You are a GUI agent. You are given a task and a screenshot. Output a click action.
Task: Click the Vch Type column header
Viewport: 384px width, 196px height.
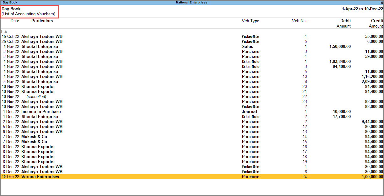[251, 21]
